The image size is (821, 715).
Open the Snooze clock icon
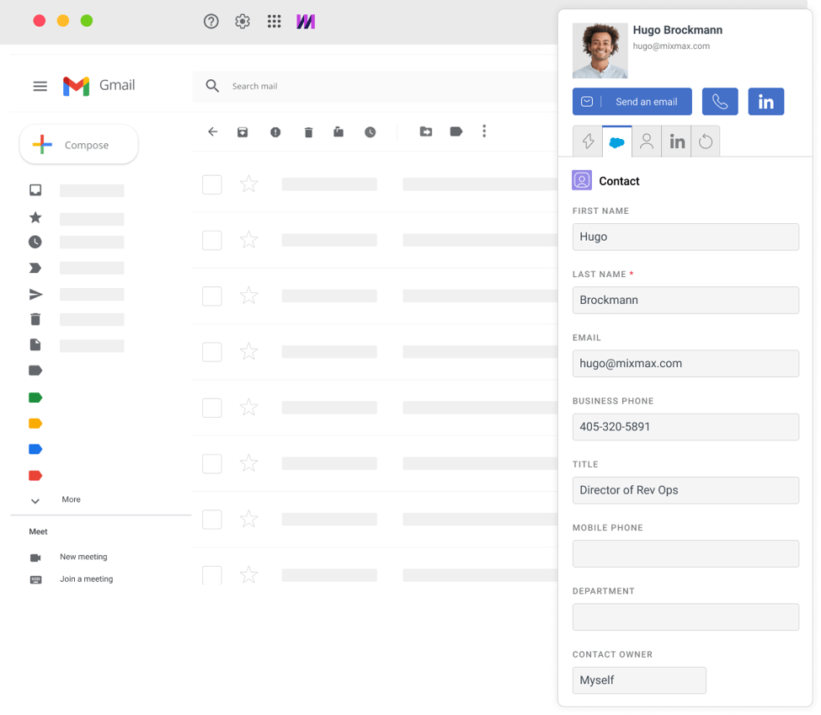pyautogui.click(x=370, y=131)
